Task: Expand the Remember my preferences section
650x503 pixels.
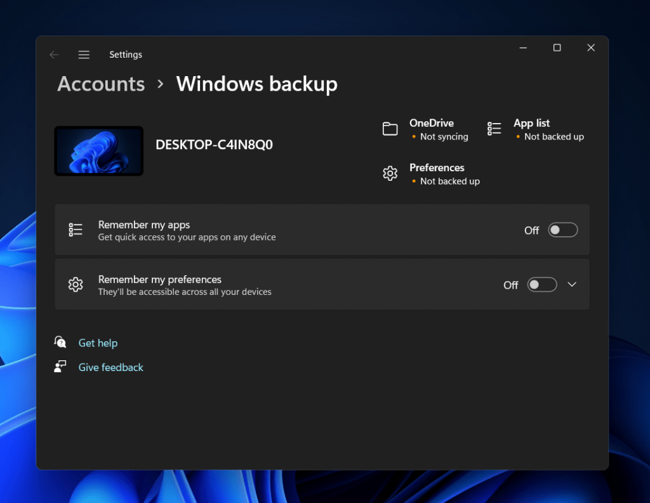Action: coord(572,284)
